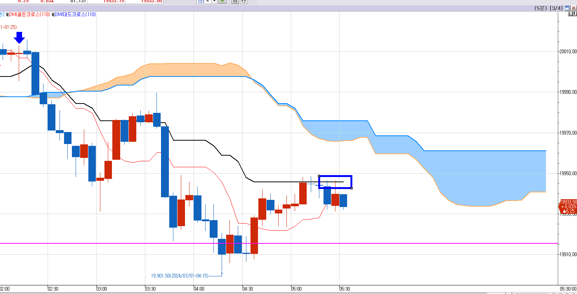Viewport: 577px width, 294px height.
Task: Click the 03:30 time axis label
Action: 150,289
